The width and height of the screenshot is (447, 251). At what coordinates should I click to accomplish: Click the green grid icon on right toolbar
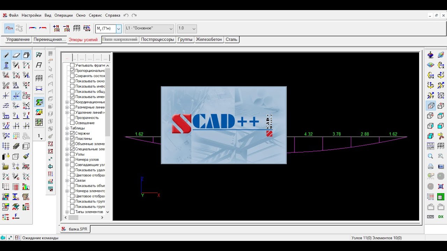(x=441, y=197)
